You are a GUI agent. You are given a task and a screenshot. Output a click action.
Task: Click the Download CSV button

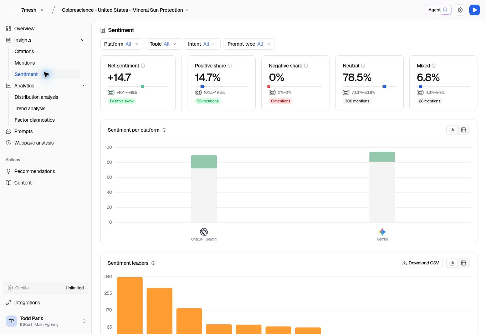(x=421, y=263)
